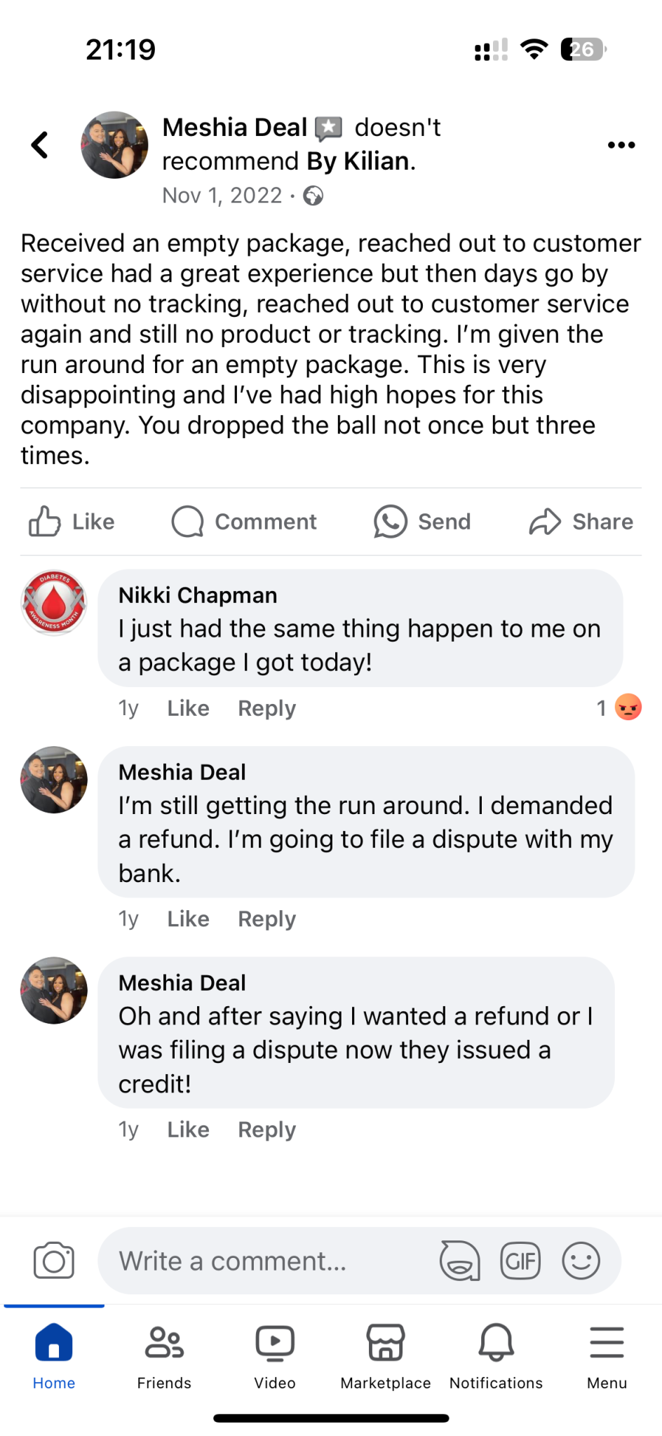Viewport: 662px width, 1436px height.
Task: Go to the Notifications tab
Action: [496, 1355]
